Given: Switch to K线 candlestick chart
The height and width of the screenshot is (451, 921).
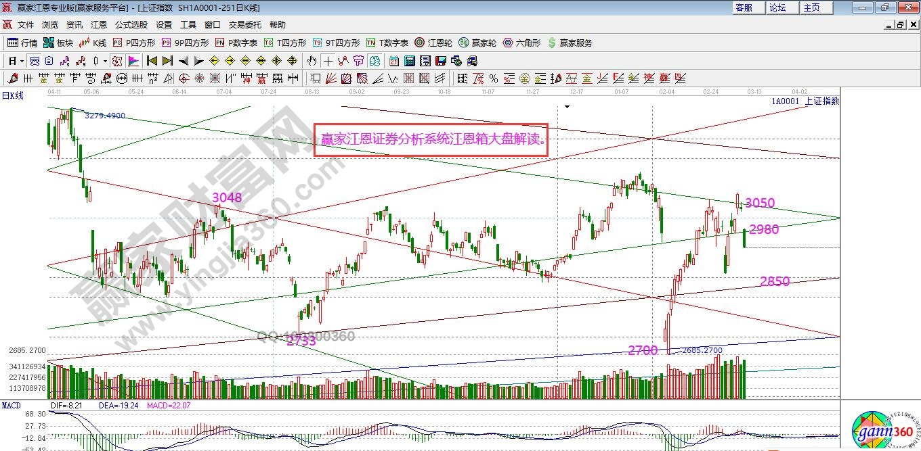Looking at the screenshot, I should (93, 43).
